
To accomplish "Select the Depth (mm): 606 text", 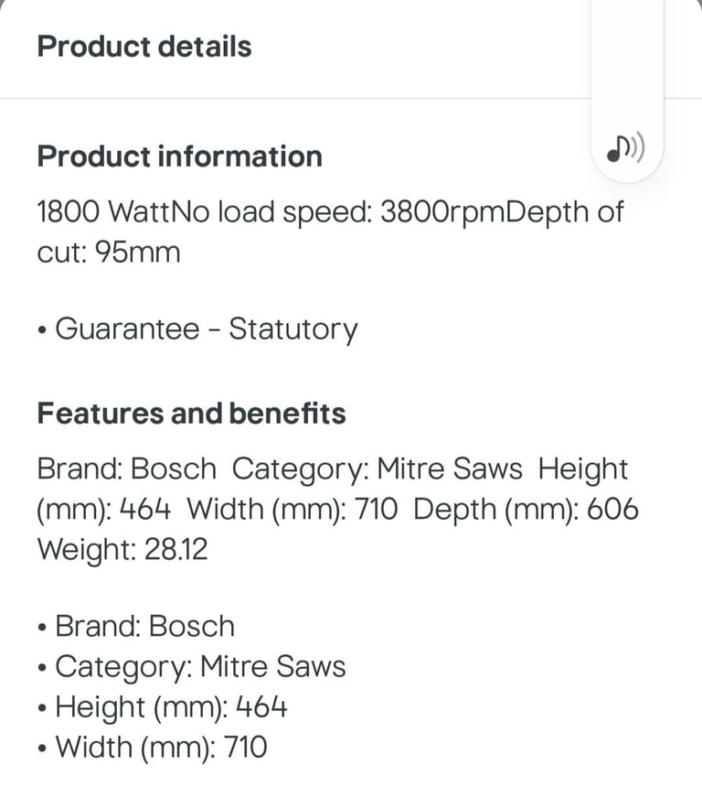I will pos(526,509).
